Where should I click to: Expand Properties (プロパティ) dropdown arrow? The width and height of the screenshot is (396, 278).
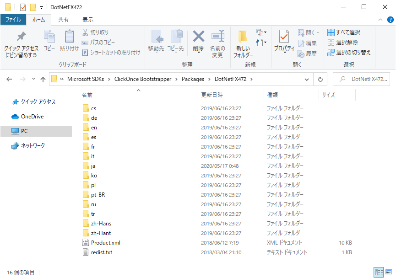pos(285,52)
